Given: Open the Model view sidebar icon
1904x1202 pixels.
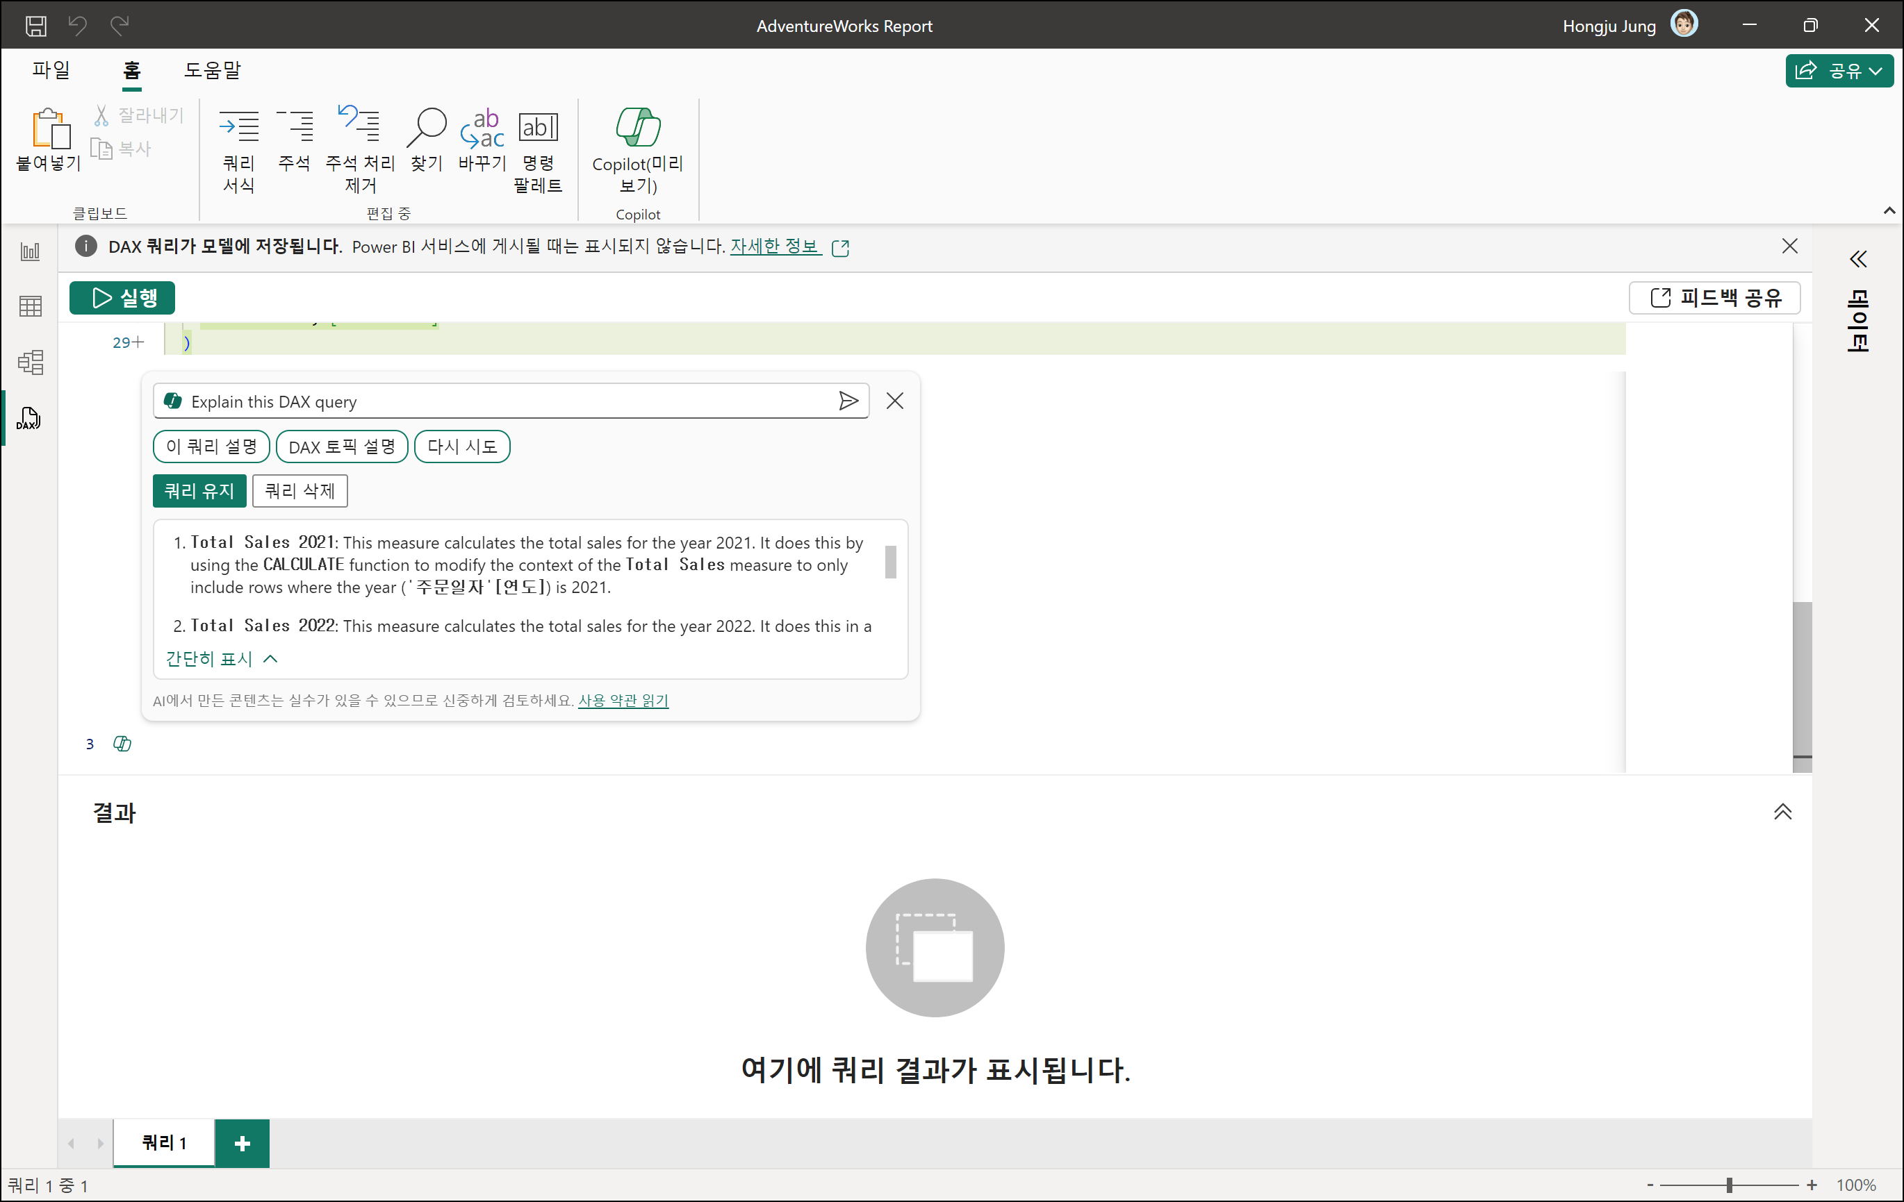Looking at the screenshot, I should point(30,362).
